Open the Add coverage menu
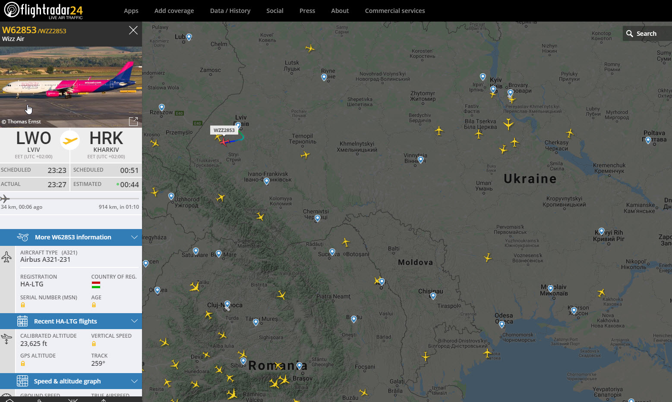Viewport: 672px width, 402px height. 174,11
